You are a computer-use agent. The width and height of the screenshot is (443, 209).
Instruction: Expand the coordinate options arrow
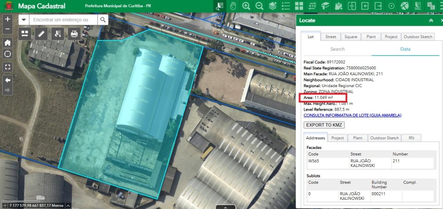coord(68,205)
